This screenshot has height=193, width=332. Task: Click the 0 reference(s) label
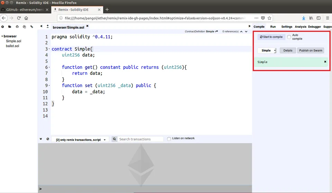click(x=230, y=31)
